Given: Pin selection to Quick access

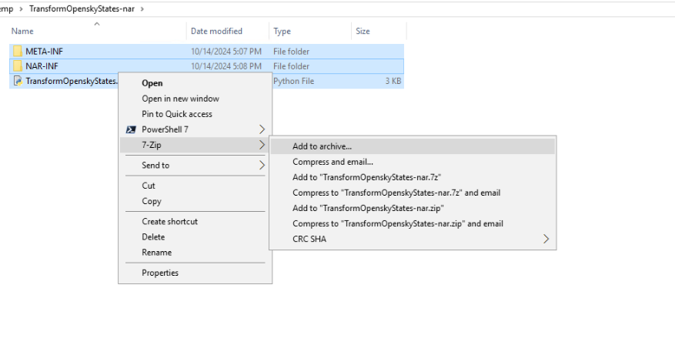Looking at the screenshot, I should click(x=177, y=114).
